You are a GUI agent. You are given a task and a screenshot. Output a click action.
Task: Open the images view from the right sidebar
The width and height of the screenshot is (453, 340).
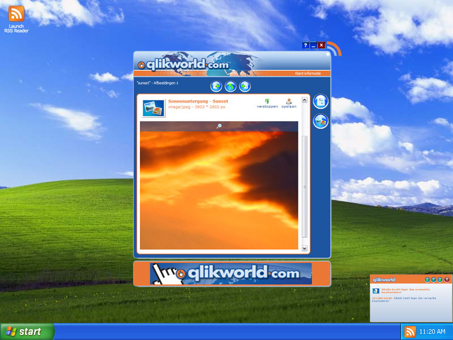[x=320, y=121]
